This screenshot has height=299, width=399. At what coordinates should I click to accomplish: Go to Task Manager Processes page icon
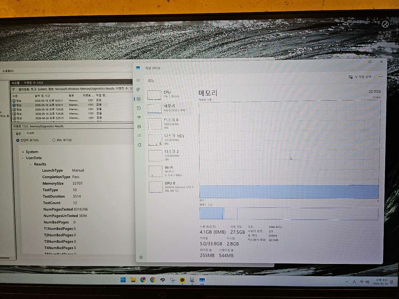[x=138, y=89]
